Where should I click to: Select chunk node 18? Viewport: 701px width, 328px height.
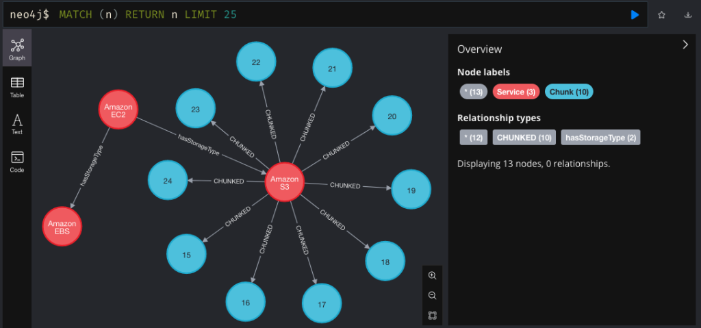[x=385, y=262]
